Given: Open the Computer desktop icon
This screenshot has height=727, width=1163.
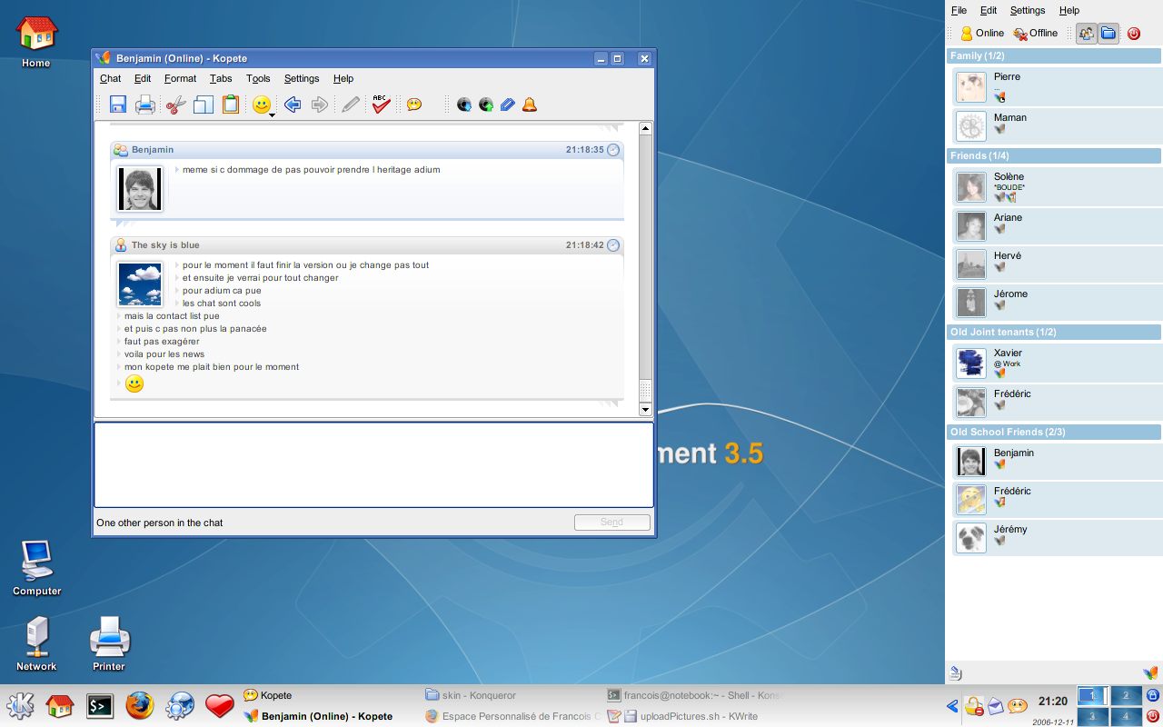Looking at the screenshot, I should tap(37, 569).
